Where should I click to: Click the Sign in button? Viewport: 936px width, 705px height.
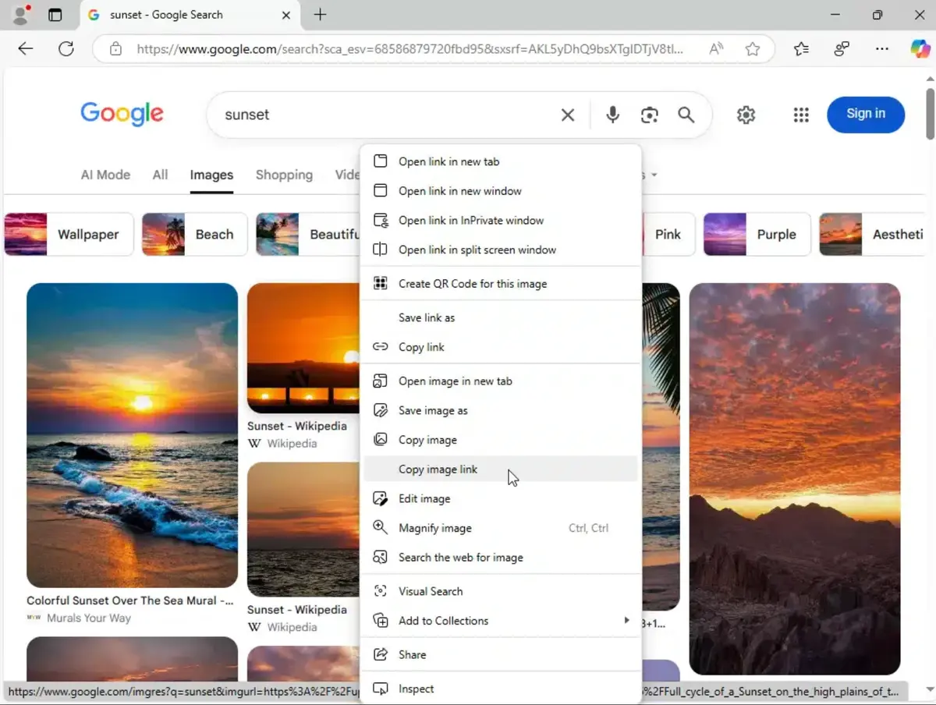866,114
